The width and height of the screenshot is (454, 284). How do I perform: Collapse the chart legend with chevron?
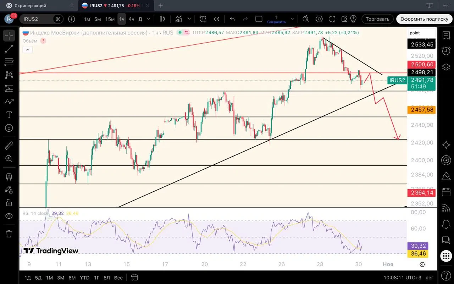[x=27, y=50]
